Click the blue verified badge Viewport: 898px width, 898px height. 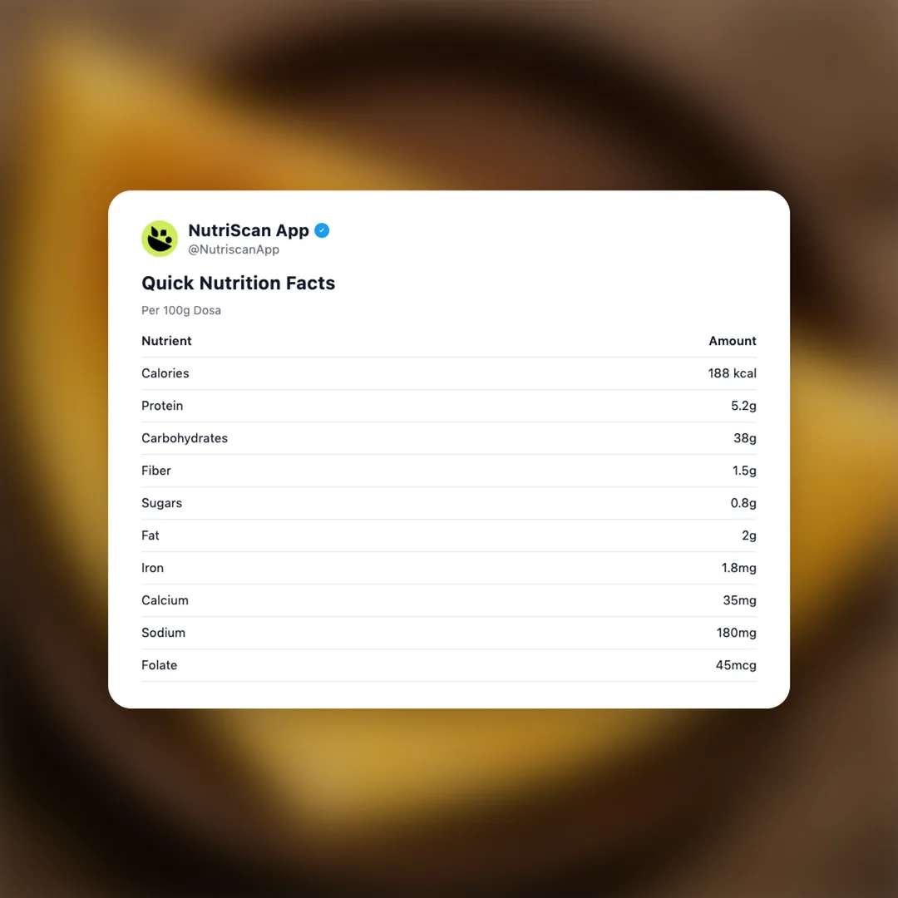322,230
